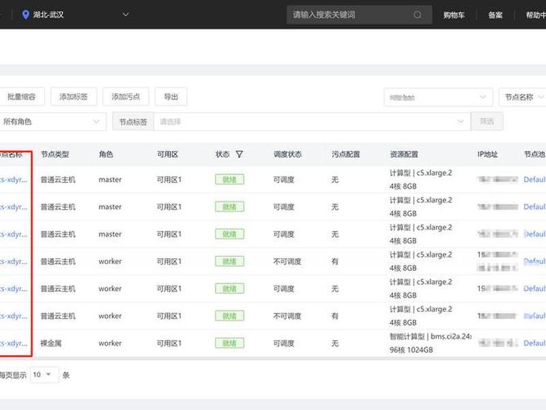This screenshot has height=410, width=546.
Task: Click the IP地址 column header
Action: click(487, 154)
